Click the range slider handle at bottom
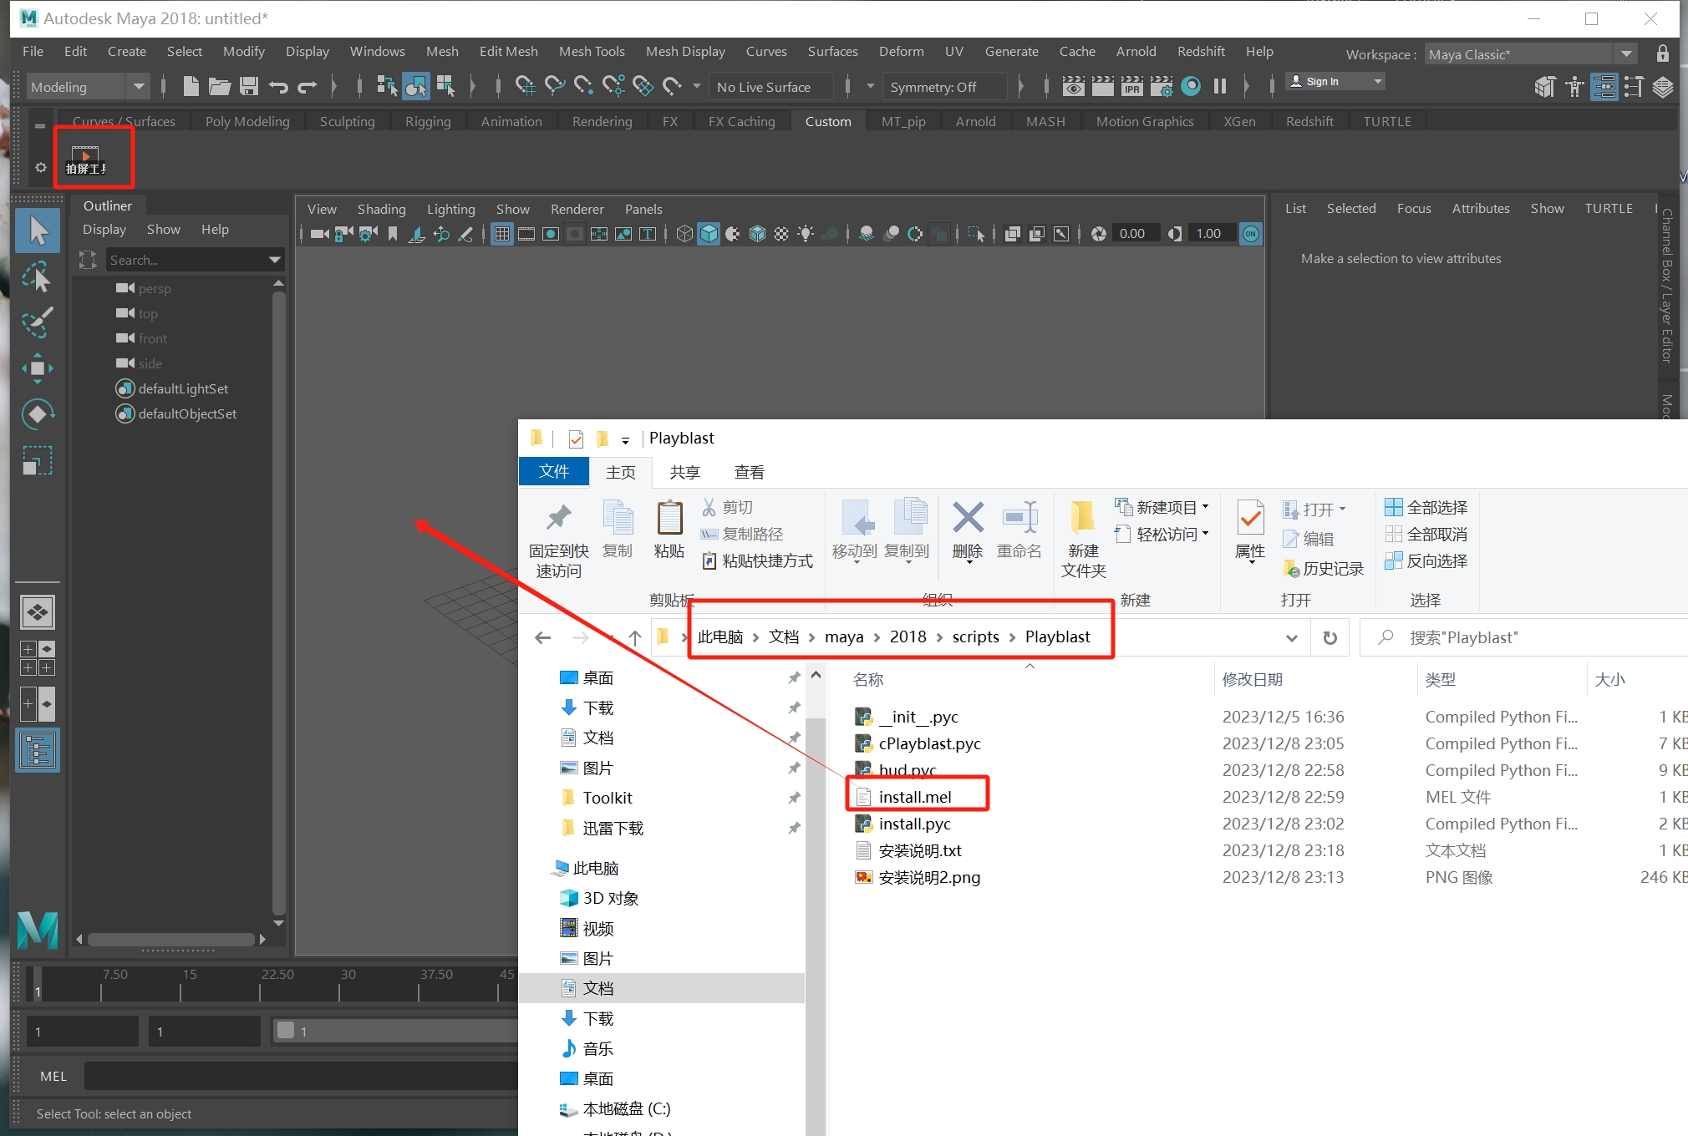 point(286,1031)
